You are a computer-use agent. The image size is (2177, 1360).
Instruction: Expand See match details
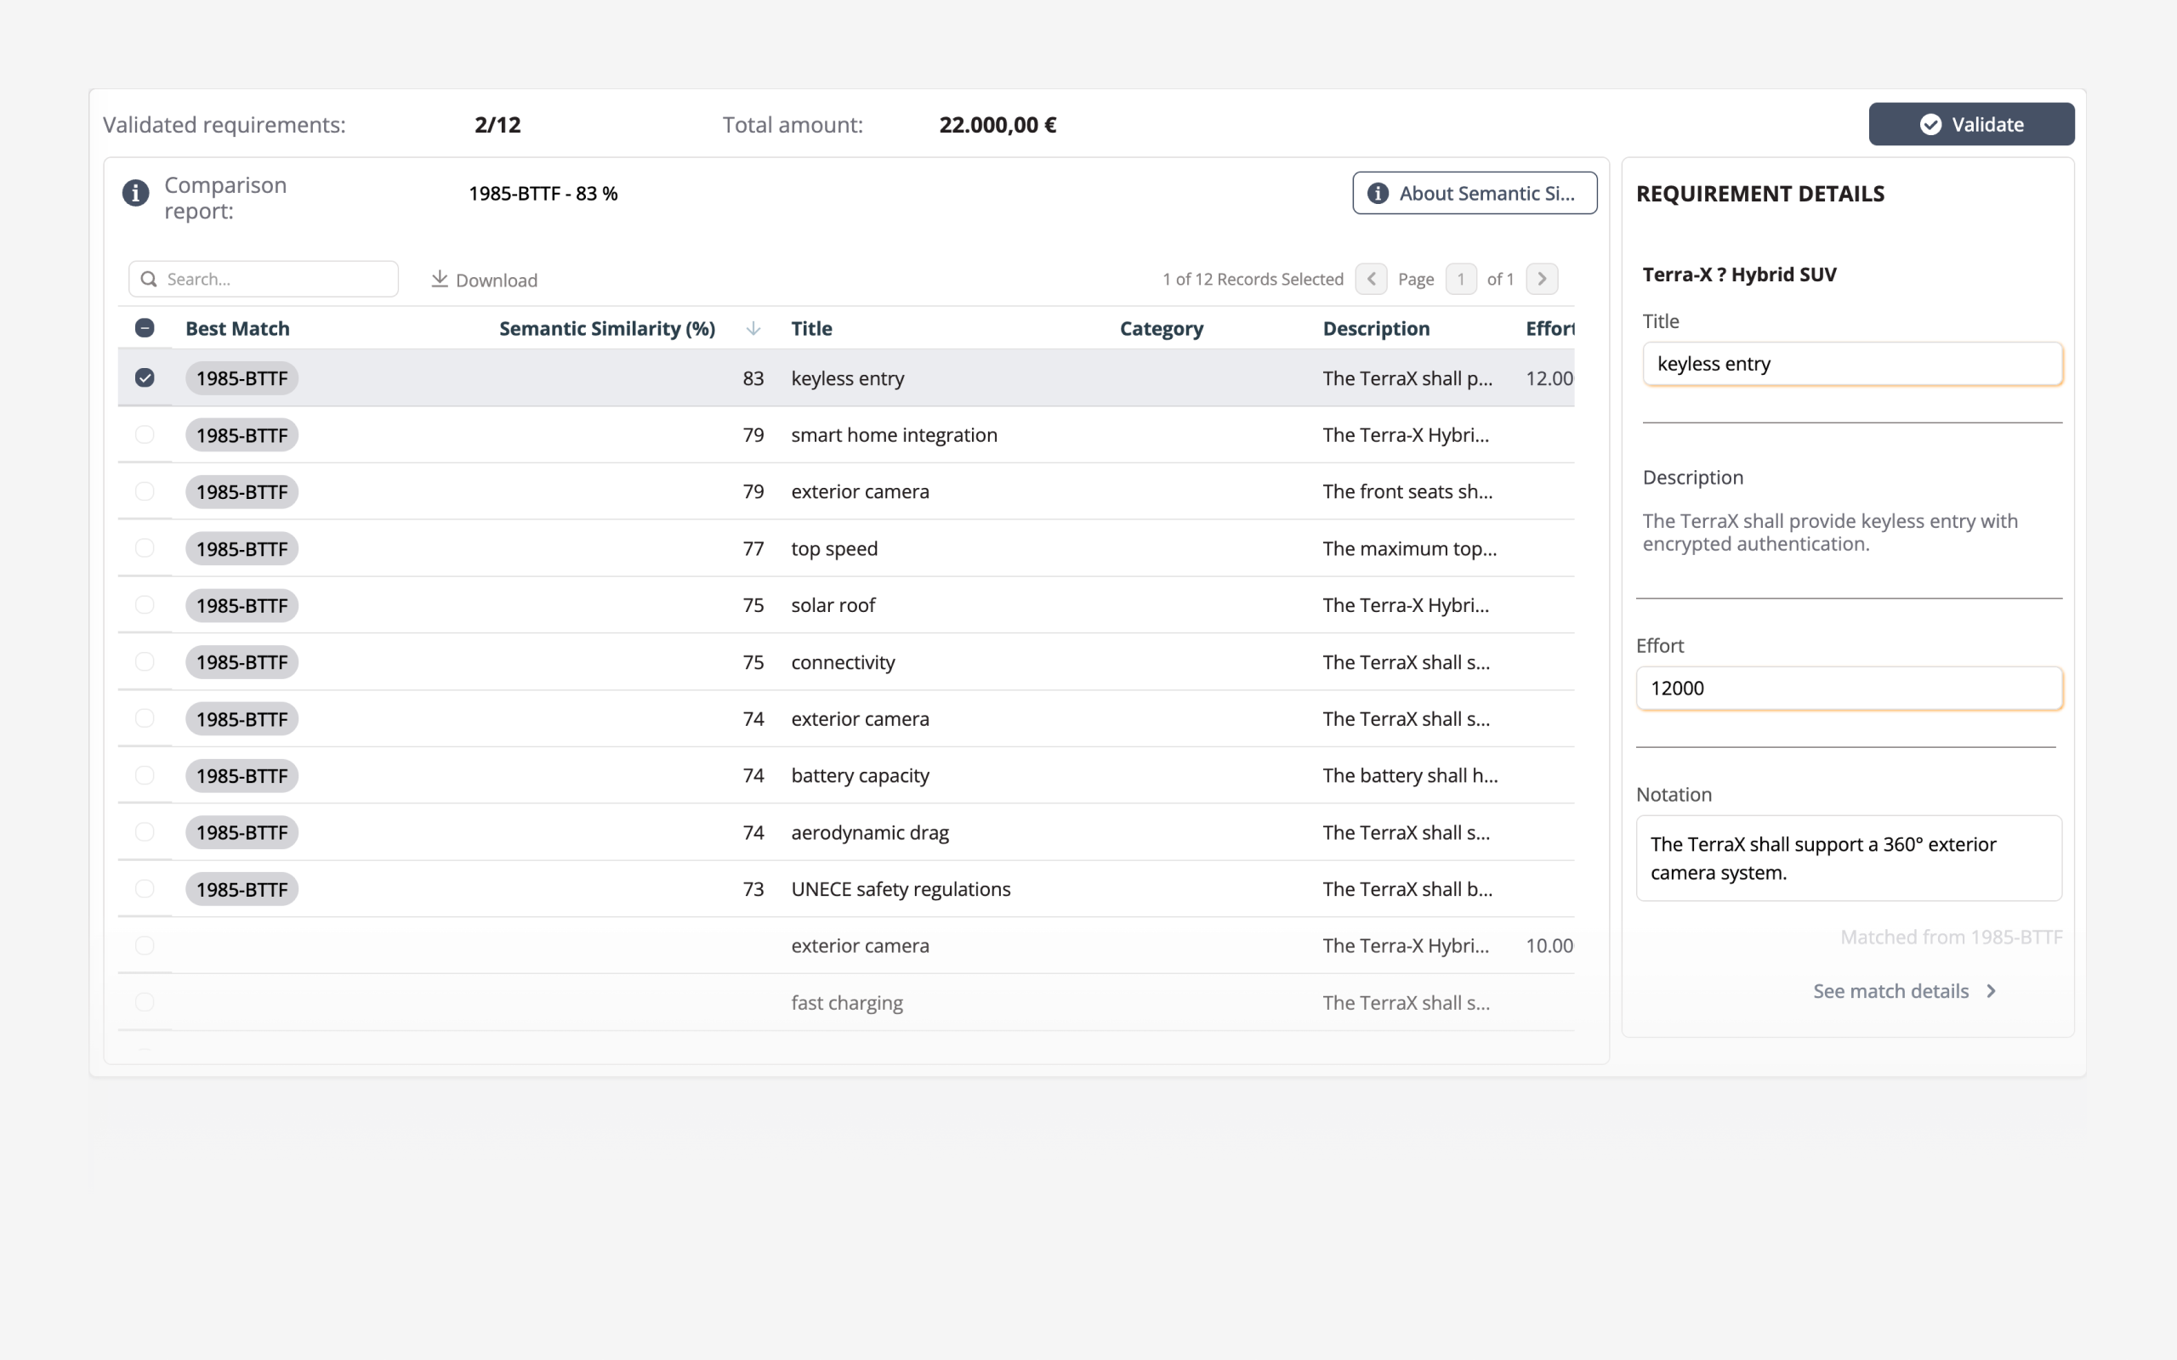pos(1906,990)
